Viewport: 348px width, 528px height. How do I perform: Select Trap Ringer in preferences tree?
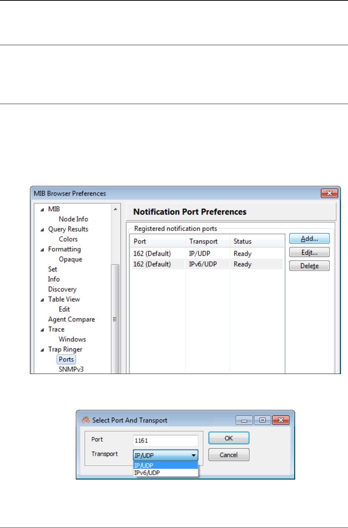click(65, 349)
